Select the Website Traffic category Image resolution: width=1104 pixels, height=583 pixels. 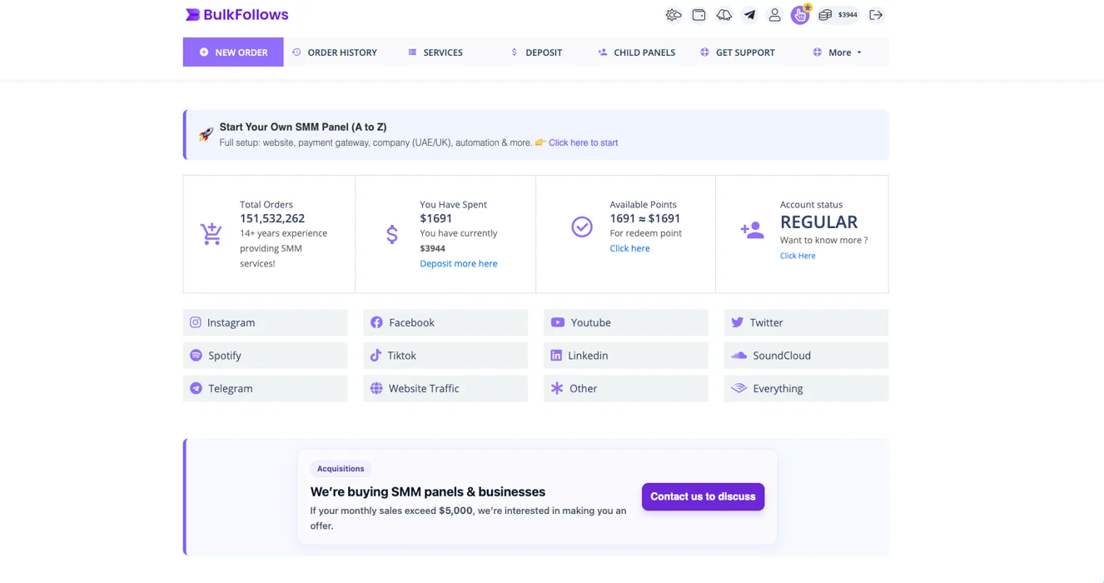[445, 388]
